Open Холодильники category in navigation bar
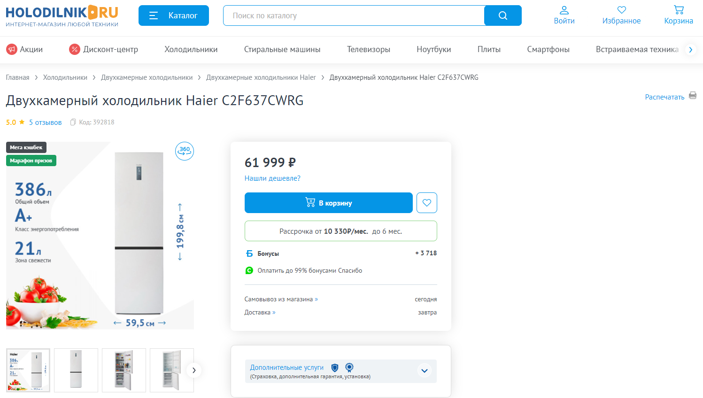Image resolution: width=703 pixels, height=398 pixels. [191, 49]
